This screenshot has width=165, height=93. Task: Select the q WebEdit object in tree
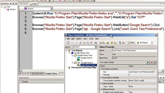pyautogui.click(x=81, y=60)
